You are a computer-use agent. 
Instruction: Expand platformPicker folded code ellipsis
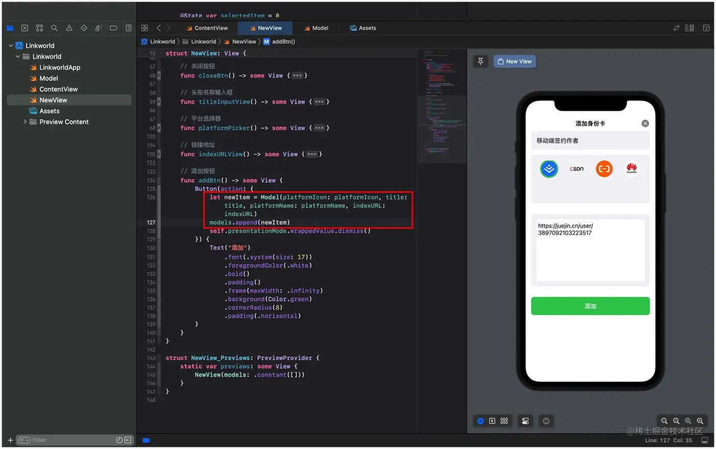(x=319, y=128)
